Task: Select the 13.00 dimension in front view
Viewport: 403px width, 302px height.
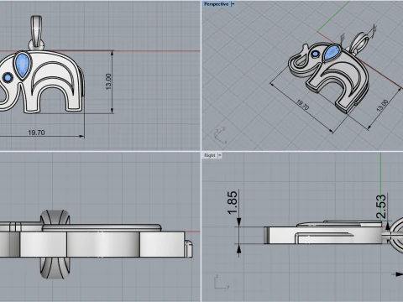Action: tap(108, 81)
